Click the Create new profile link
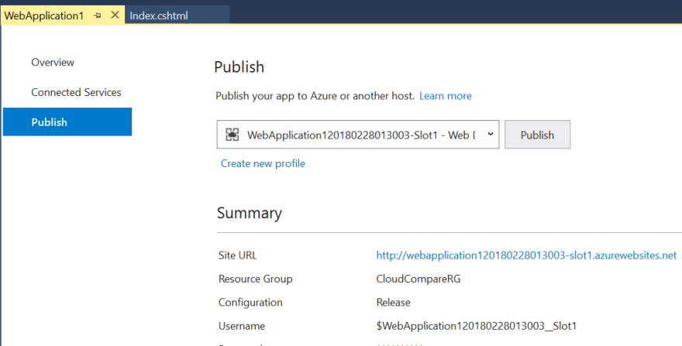 coord(263,163)
